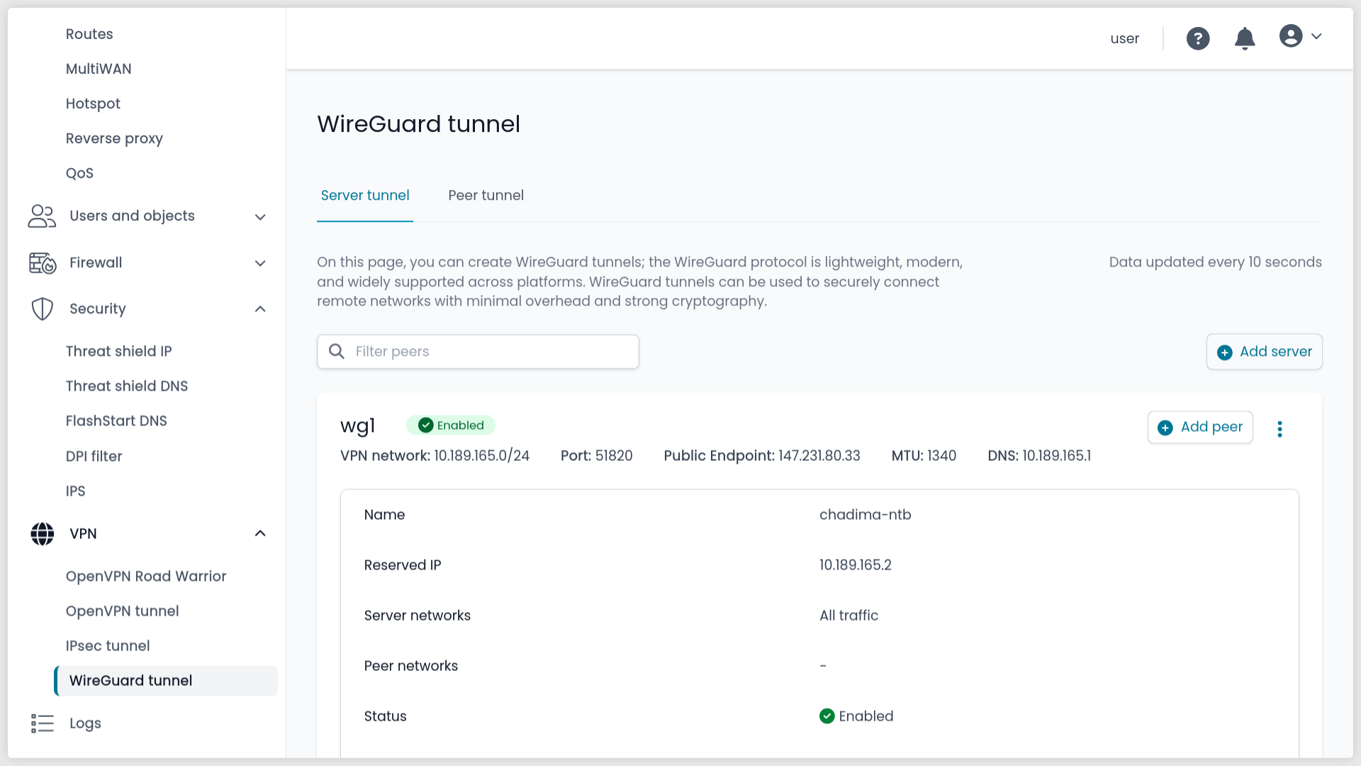
Task: Click the help question mark icon
Action: tap(1198, 38)
